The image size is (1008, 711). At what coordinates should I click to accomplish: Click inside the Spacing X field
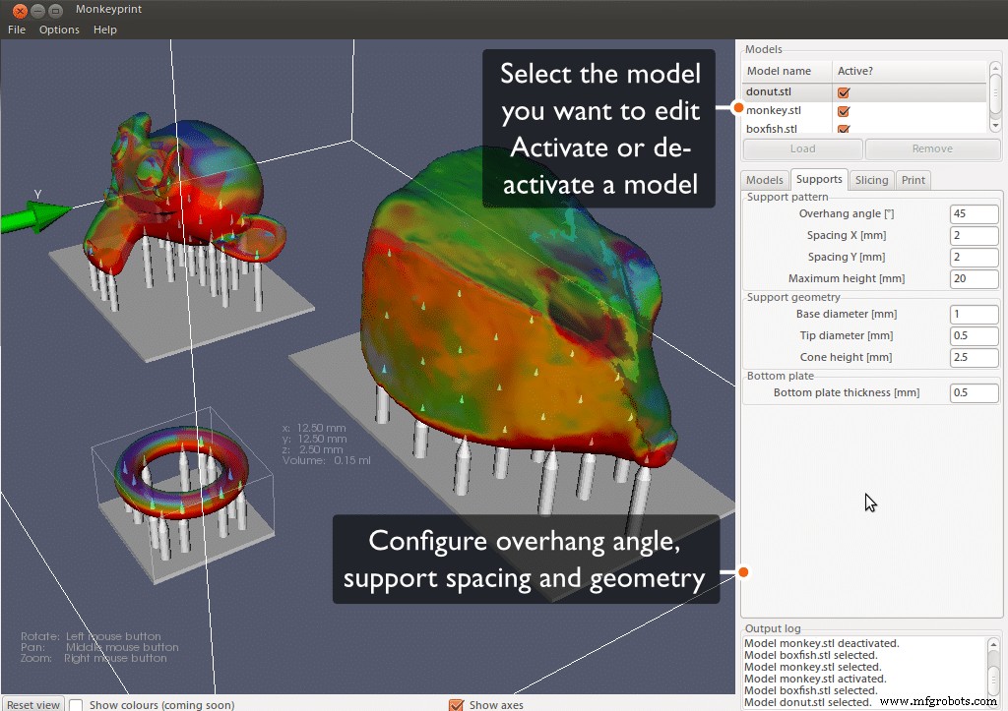click(974, 235)
